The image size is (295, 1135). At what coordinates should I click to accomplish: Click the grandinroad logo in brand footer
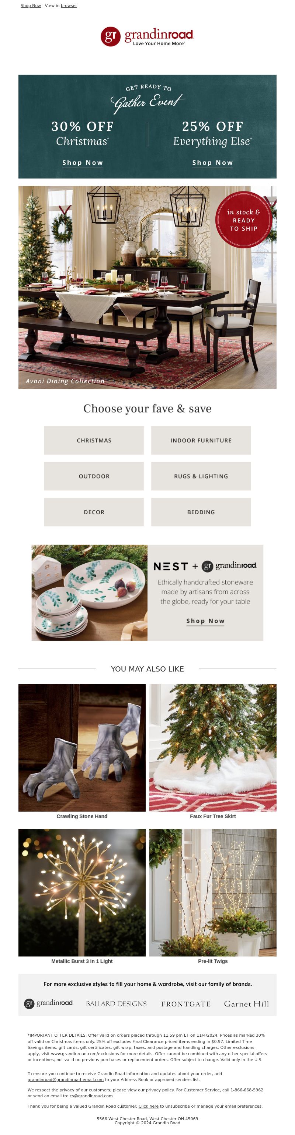coord(48,1004)
